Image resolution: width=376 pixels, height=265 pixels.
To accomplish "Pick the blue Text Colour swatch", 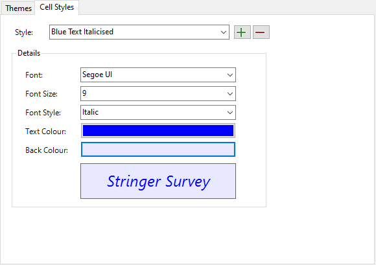I will [x=158, y=131].
